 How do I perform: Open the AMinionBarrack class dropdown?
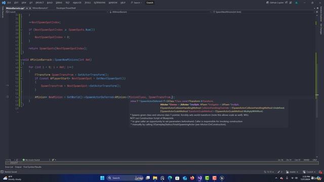[160, 12]
